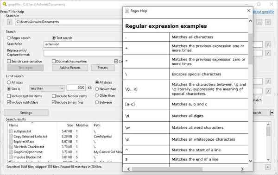This screenshot has width=278, height=175.
Task: Click the small arrow button at bottom right corner
Action: click(x=268, y=167)
